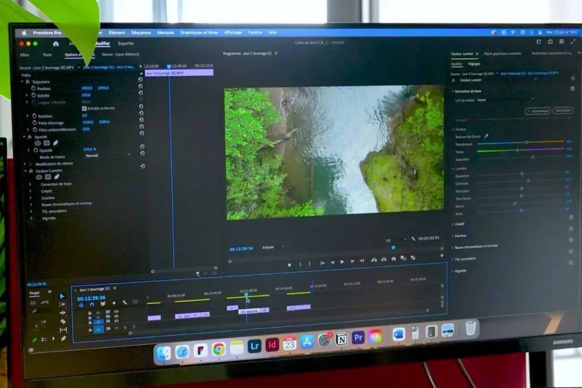Toggle animation stopwatch for Echelle
Screen dimensions: 582x388
pos(34,95)
